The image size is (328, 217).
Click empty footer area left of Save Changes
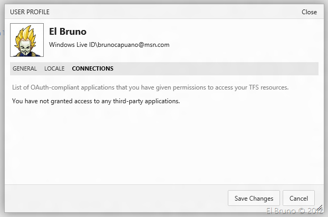tap(116, 199)
